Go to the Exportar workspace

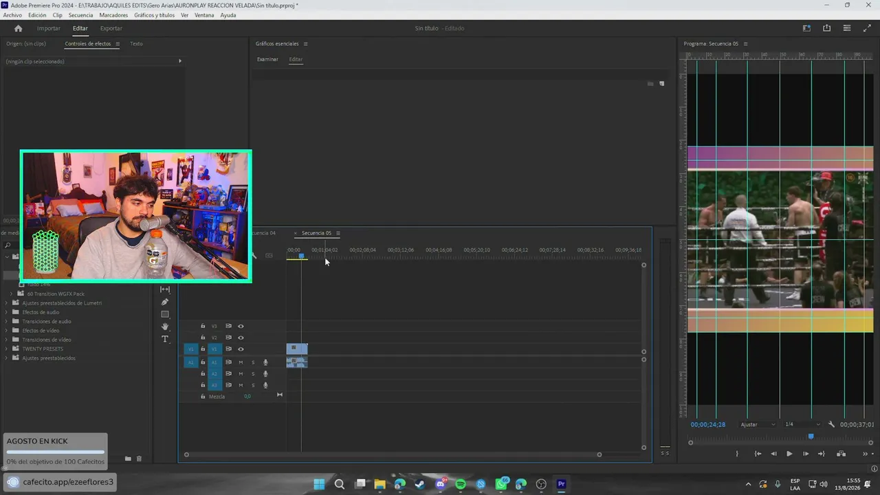(x=111, y=28)
